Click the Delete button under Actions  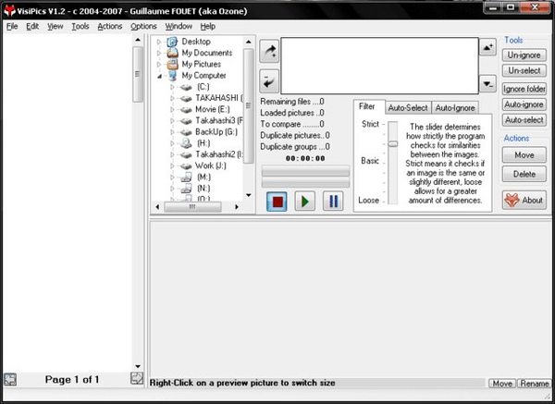pyautogui.click(x=524, y=174)
